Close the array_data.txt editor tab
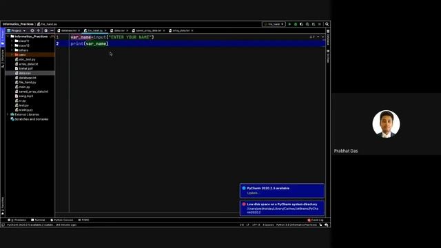441x248 pixels. (x=192, y=30)
